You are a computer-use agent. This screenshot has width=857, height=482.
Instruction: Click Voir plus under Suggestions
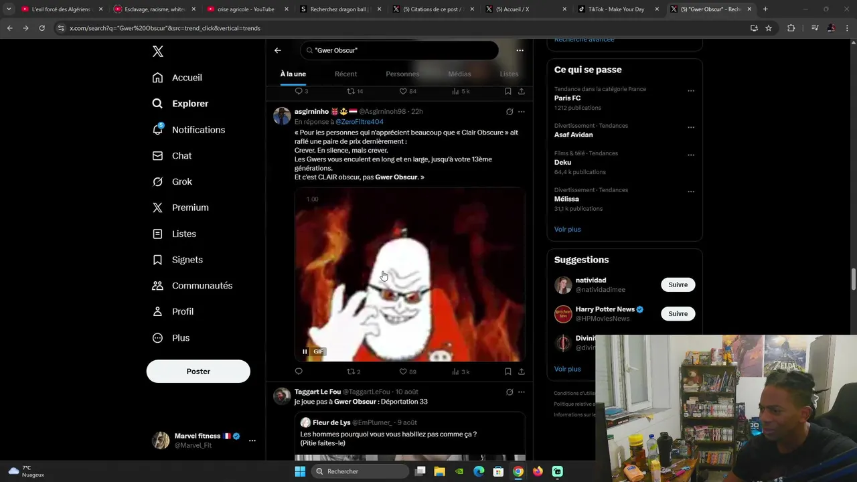tap(567, 370)
